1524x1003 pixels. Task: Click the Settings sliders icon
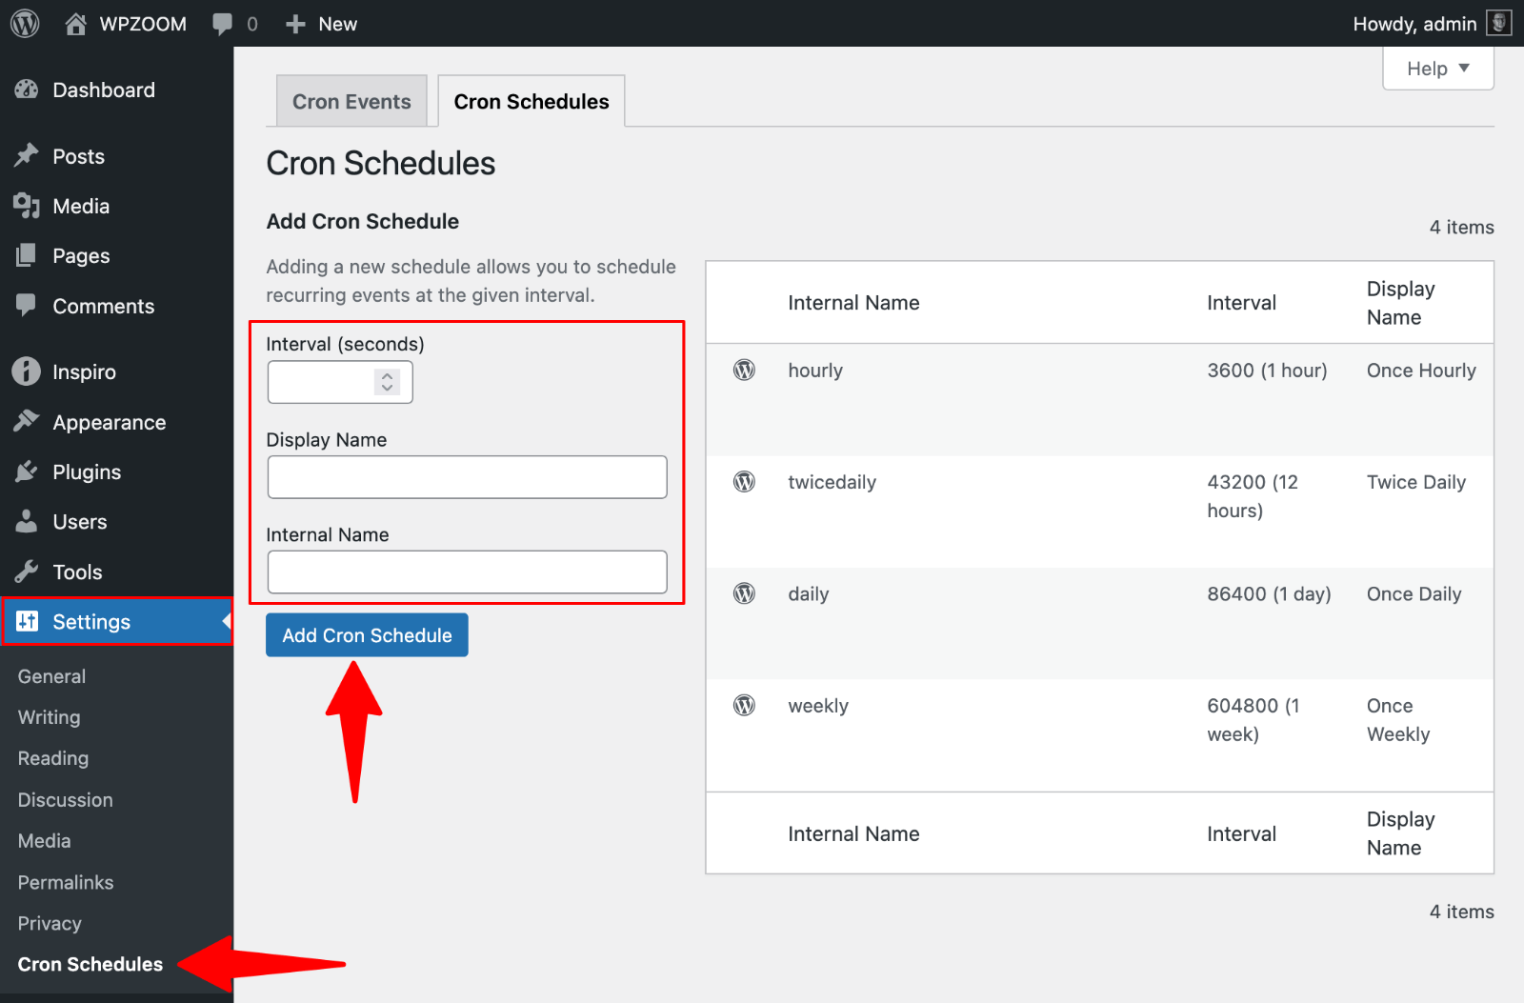[27, 621]
